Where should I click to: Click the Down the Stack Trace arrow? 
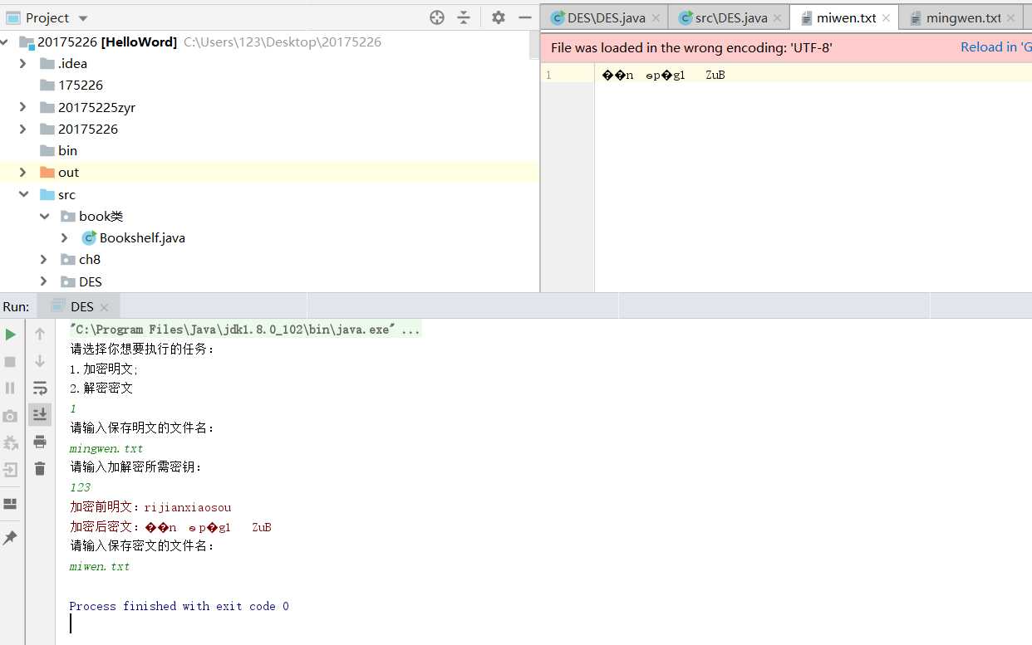[40, 361]
